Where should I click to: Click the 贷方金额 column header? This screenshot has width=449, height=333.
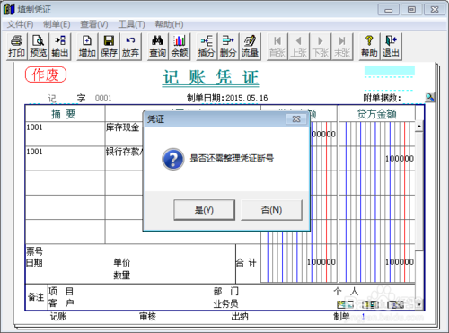[377, 114]
